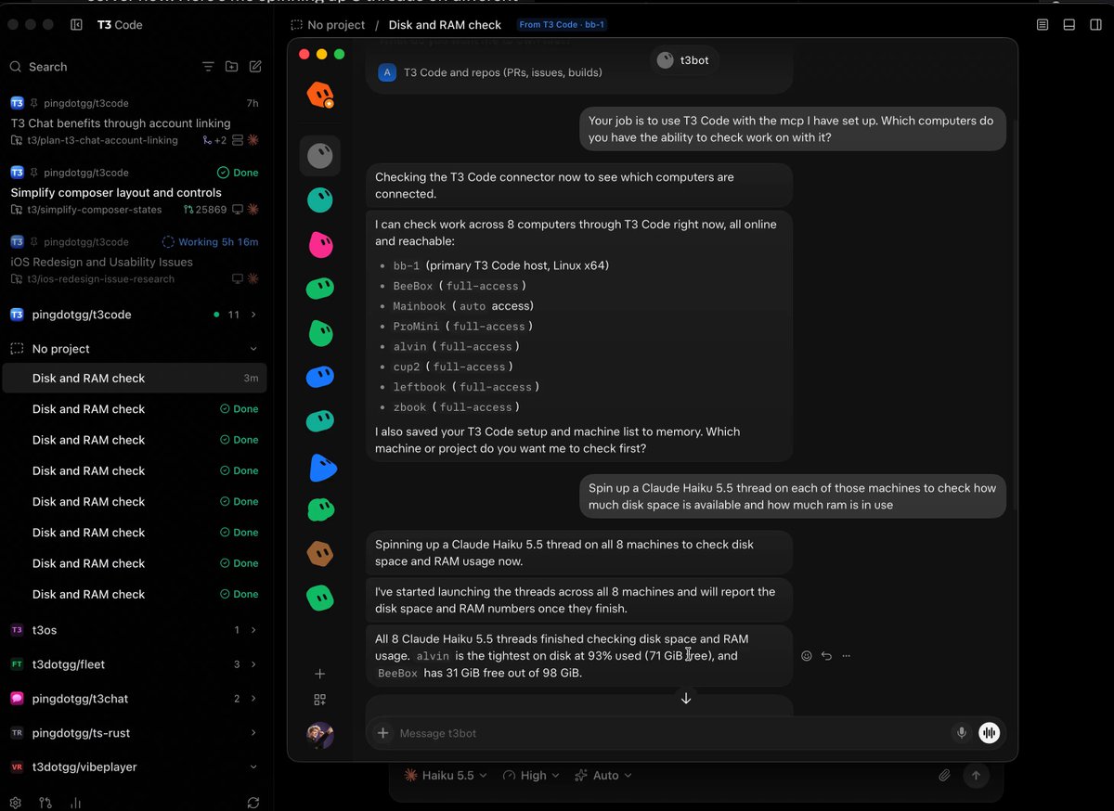Open the more options ellipsis on last message
Image resolution: width=1114 pixels, height=811 pixels.
[846, 656]
